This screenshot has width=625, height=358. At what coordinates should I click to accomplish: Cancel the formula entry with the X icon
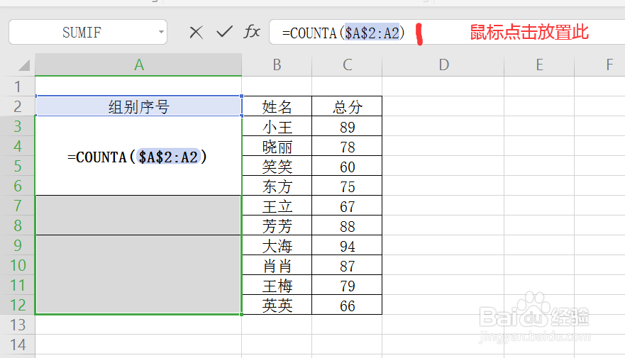coord(196,32)
